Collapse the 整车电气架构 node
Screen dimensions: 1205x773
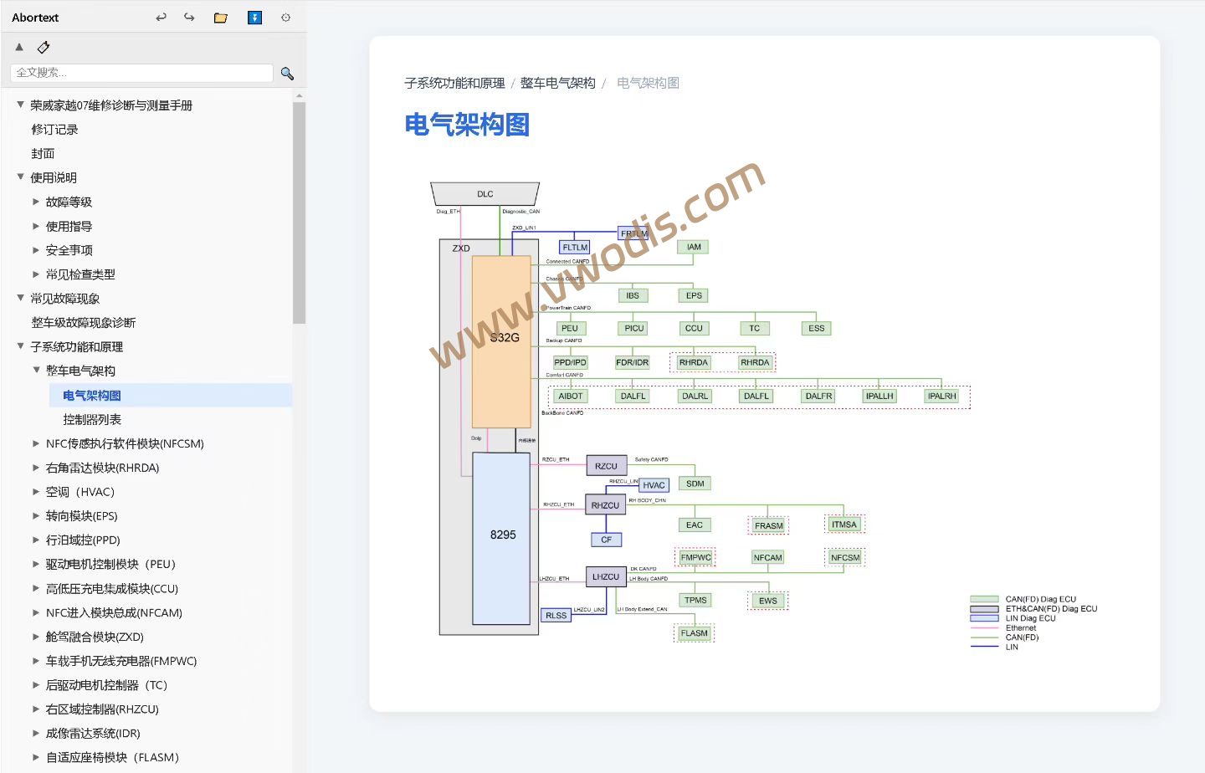pyautogui.click(x=36, y=370)
